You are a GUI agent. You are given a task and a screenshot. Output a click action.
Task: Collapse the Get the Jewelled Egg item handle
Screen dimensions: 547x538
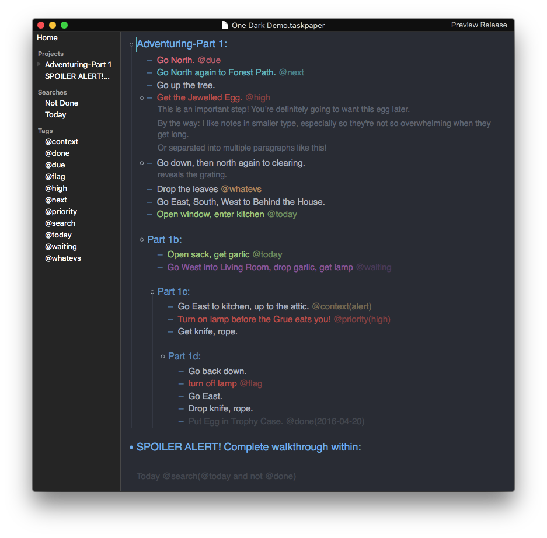coord(142,98)
